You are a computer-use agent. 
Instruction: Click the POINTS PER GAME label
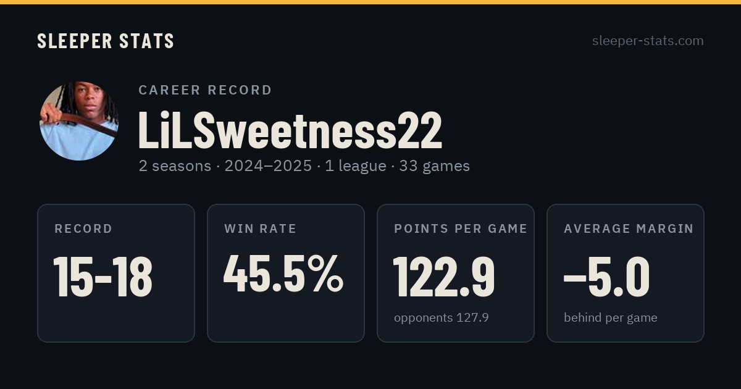click(461, 229)
